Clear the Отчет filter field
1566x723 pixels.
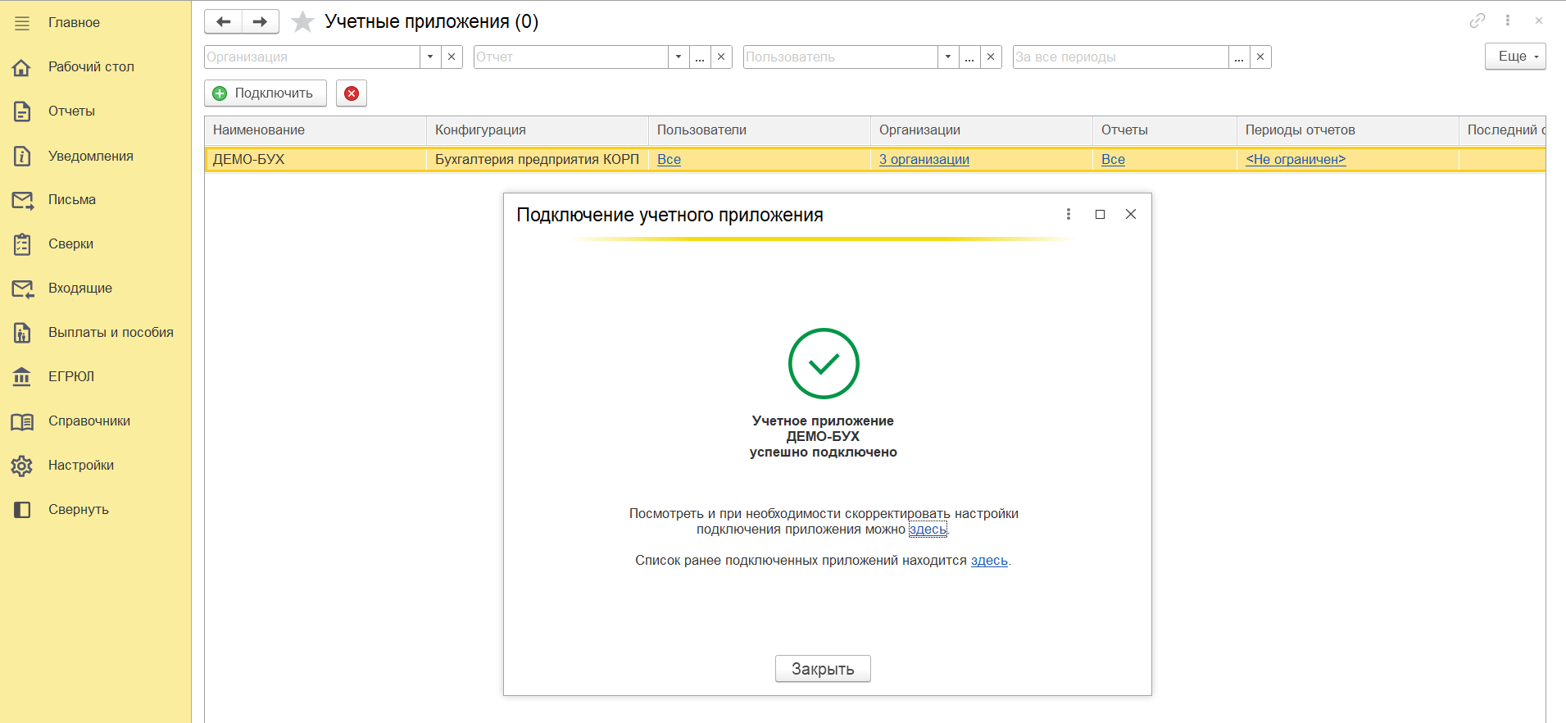(x=721, y=57)
